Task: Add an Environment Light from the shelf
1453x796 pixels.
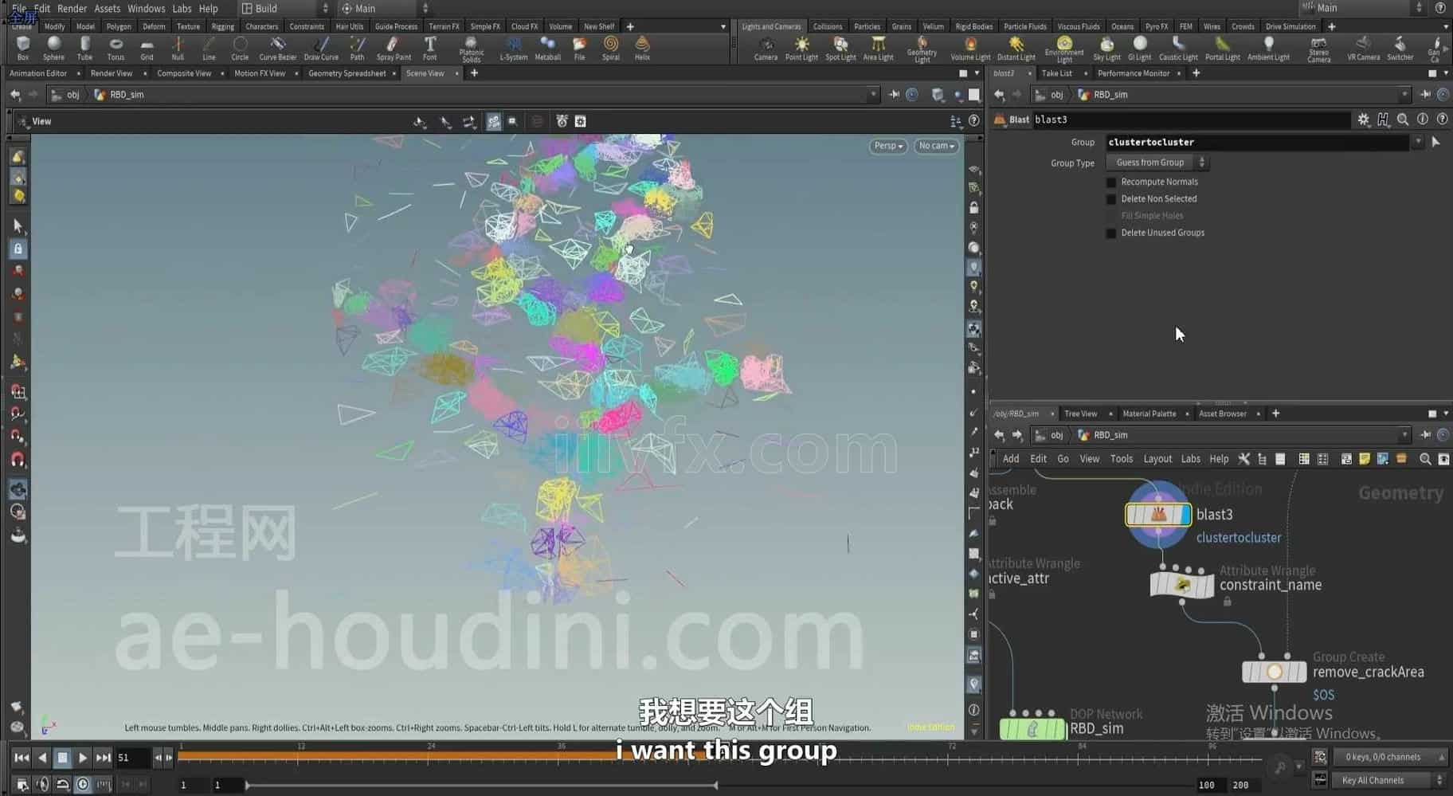Action: click(x=1064, y=49)
